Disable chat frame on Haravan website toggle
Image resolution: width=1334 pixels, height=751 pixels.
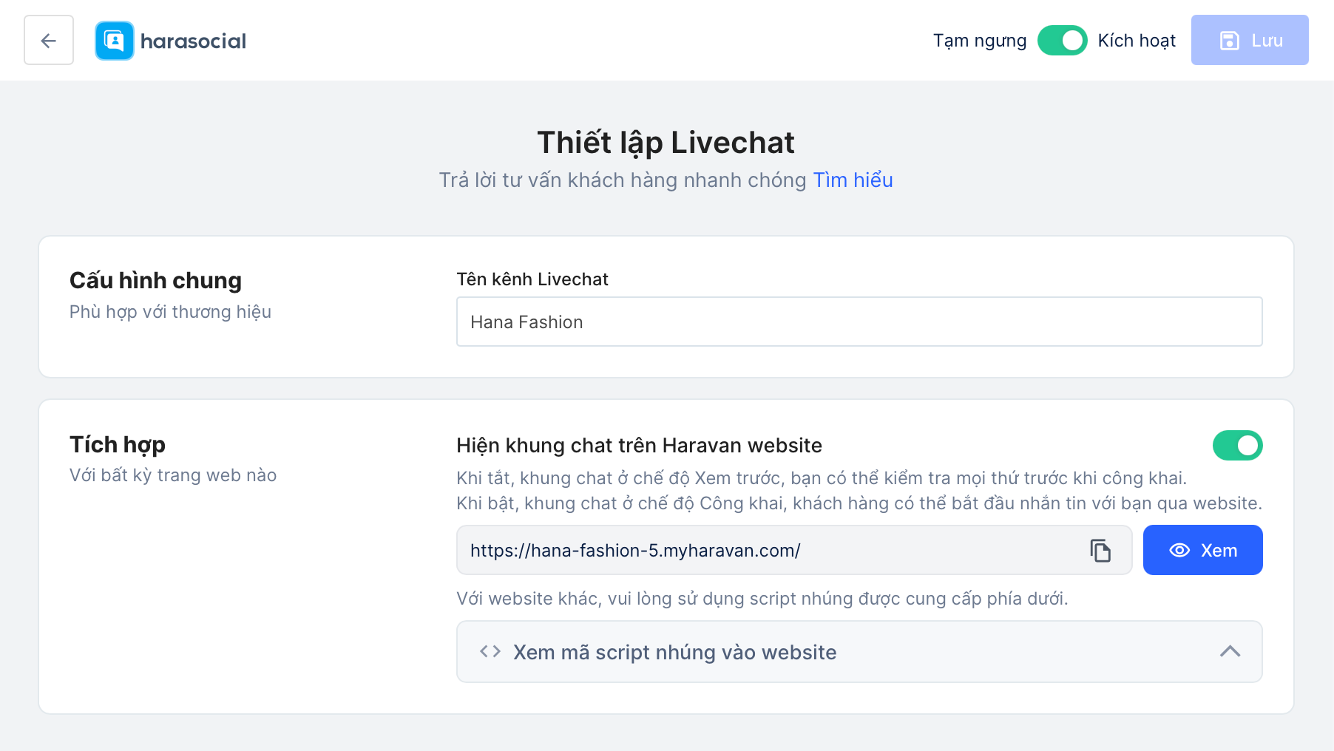[1237, 446]
